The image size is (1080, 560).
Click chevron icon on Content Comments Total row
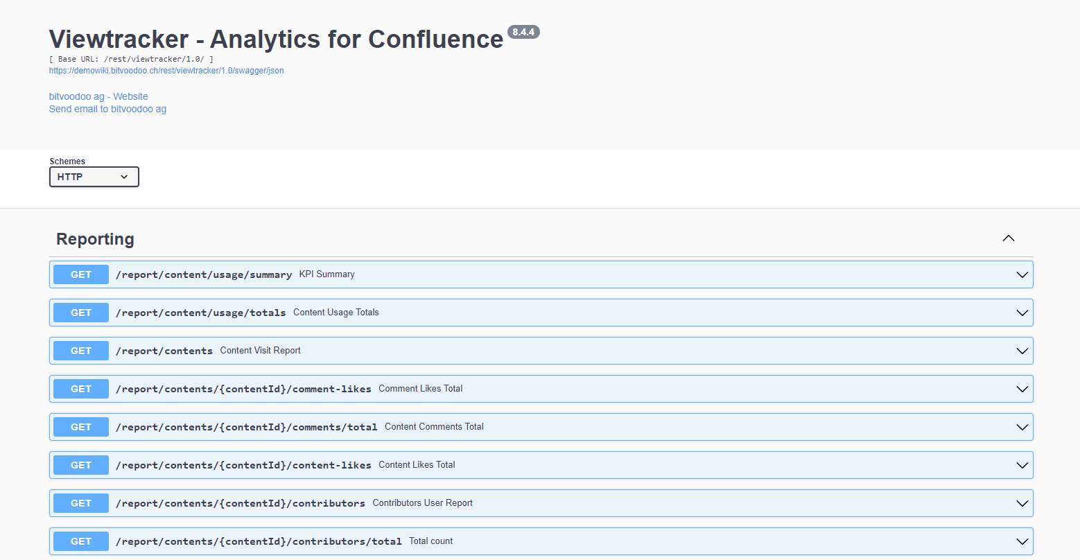[x=1021, y=427]
